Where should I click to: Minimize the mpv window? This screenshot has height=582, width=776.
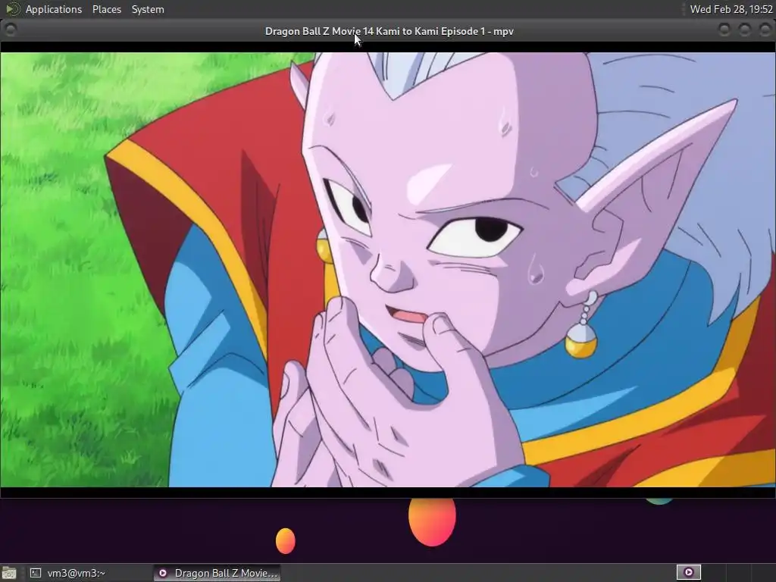pyautogui.click(x=724, y=30)
